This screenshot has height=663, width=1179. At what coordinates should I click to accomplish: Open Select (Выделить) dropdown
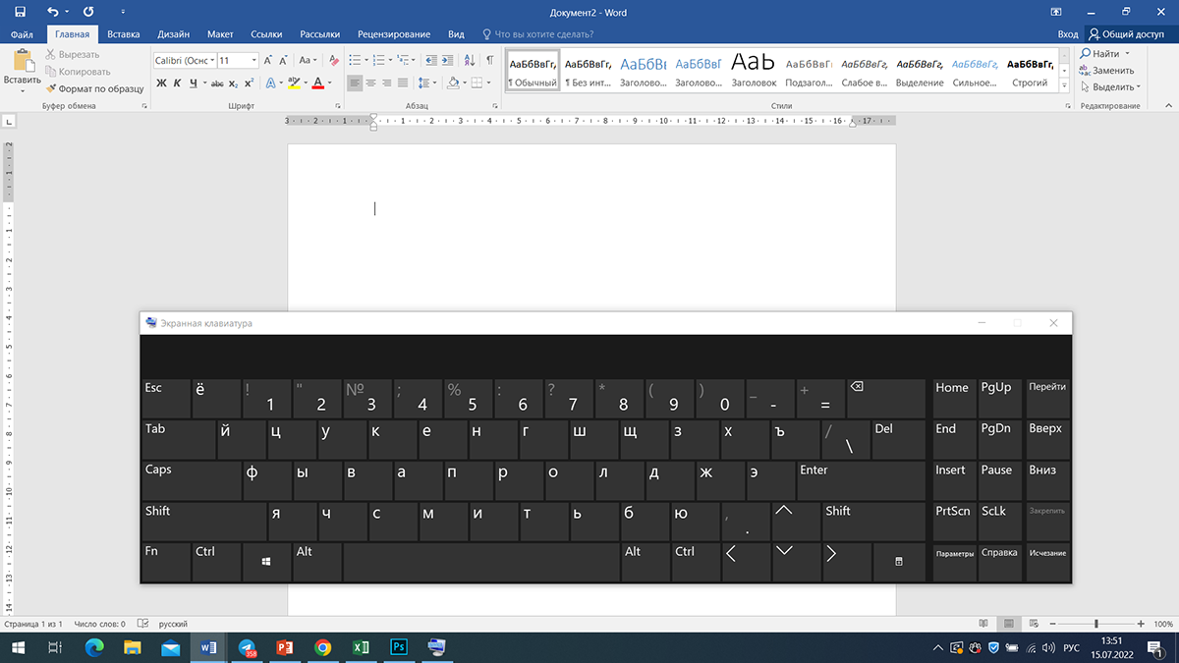[x=1109, y=87]
